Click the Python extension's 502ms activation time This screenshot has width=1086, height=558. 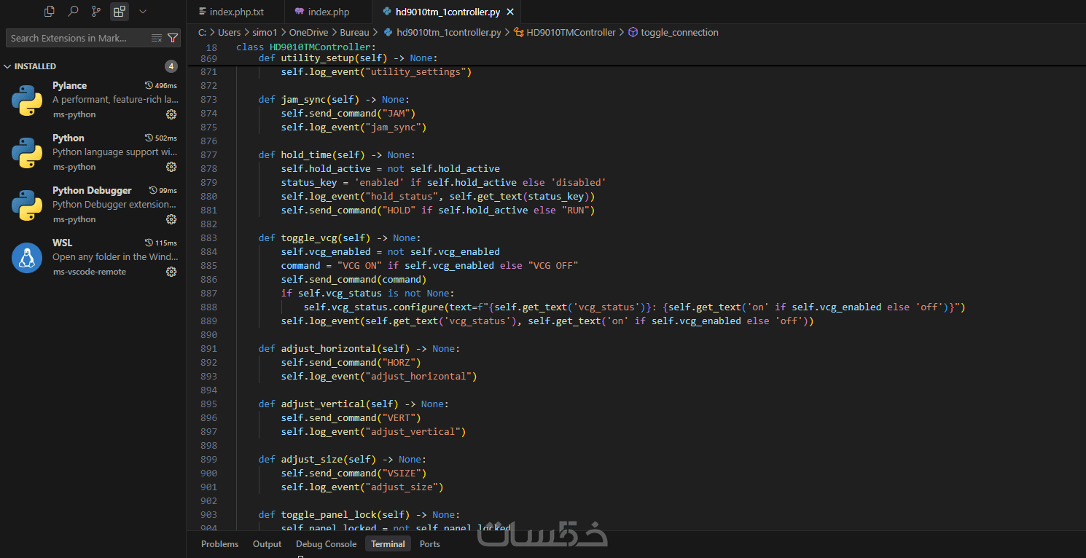(x=161, y=138)
